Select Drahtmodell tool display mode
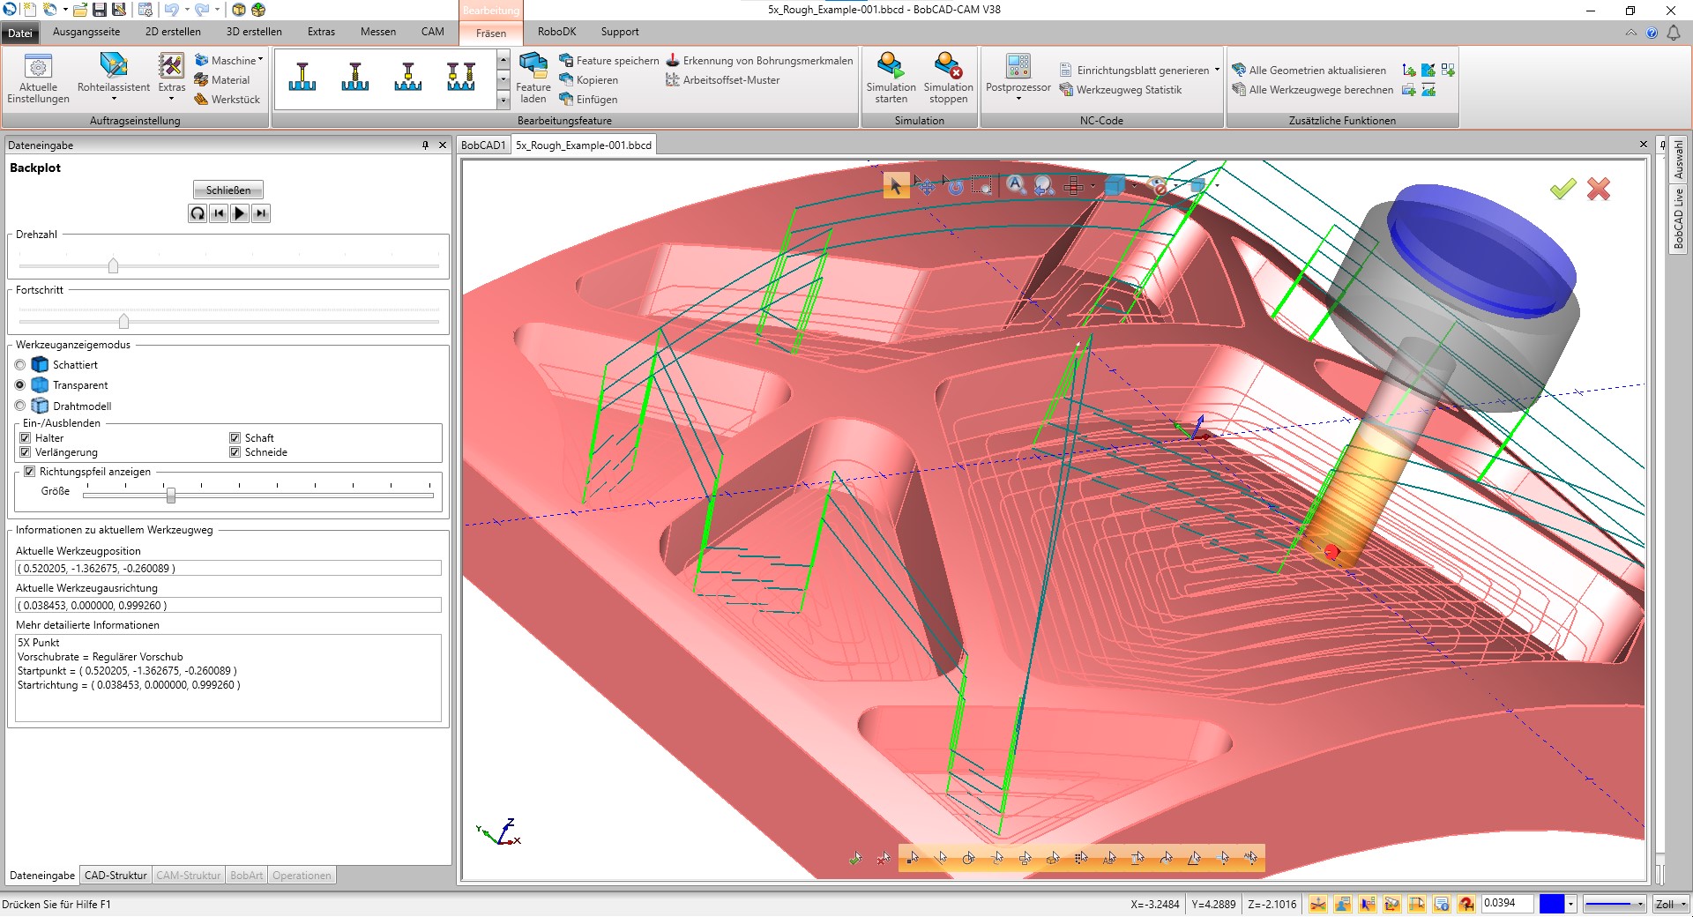The height and width of the screenshot is (917, 1693). [x=20, y=406]
